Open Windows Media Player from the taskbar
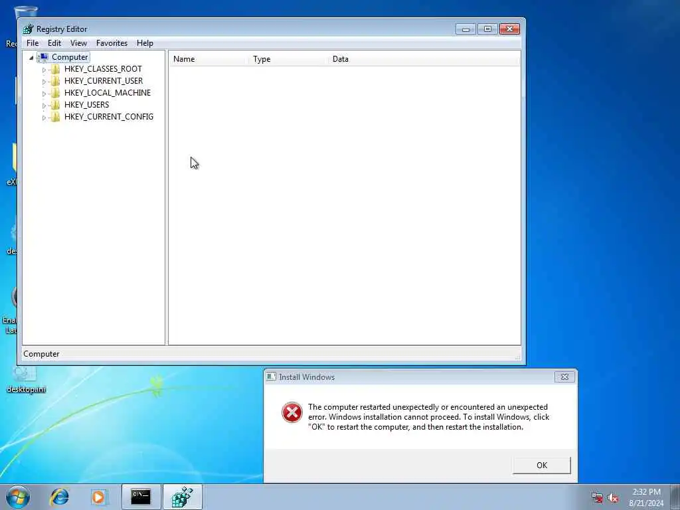This screenshot has width=680, height=510. (x=99, y=497)
